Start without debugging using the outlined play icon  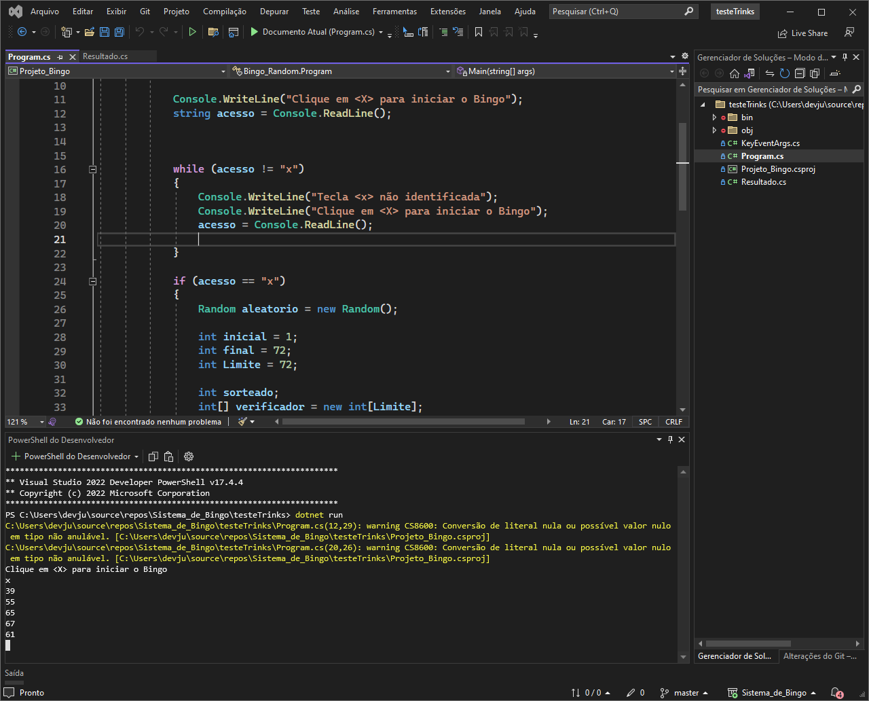click(193, 32)
